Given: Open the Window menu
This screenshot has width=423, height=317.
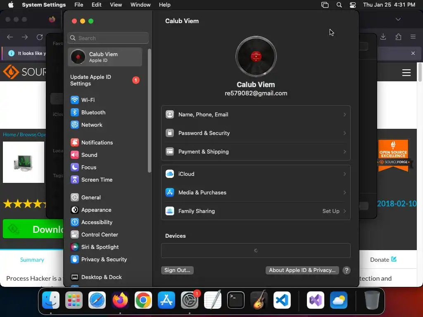Looking at the screenshot, I should (140, 5).
